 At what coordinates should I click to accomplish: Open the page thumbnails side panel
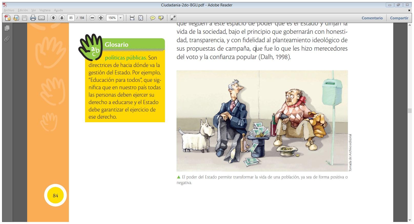[7, 28]
